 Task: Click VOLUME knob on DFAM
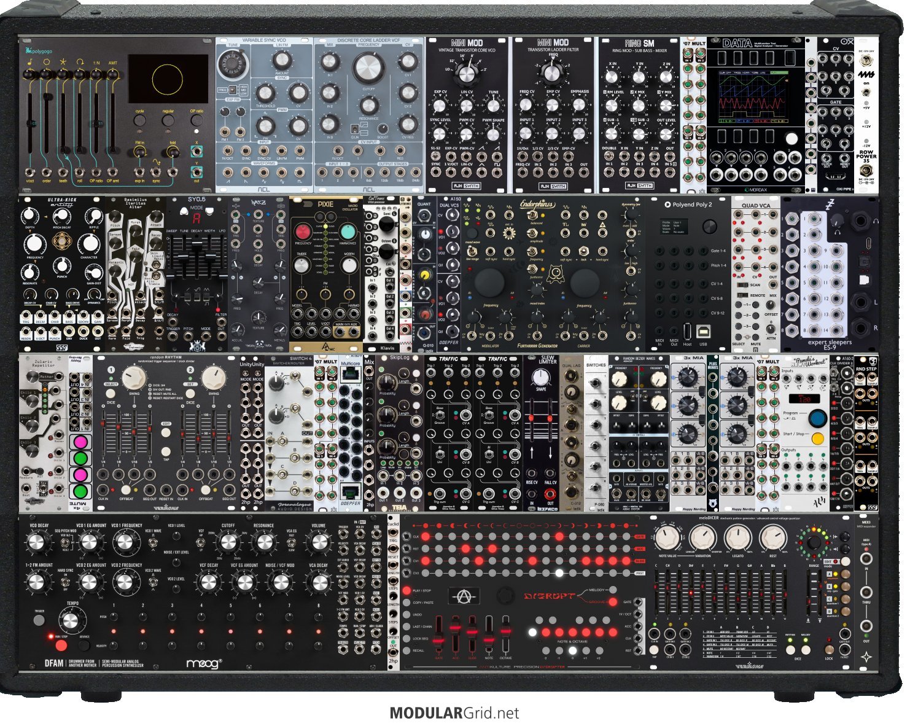[319, 542]
